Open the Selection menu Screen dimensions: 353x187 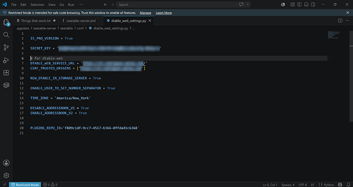[x=37, y=5]
